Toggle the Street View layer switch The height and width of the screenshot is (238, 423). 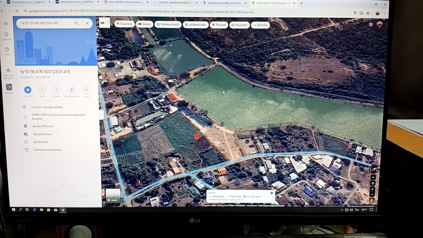(x=272, y=193)
